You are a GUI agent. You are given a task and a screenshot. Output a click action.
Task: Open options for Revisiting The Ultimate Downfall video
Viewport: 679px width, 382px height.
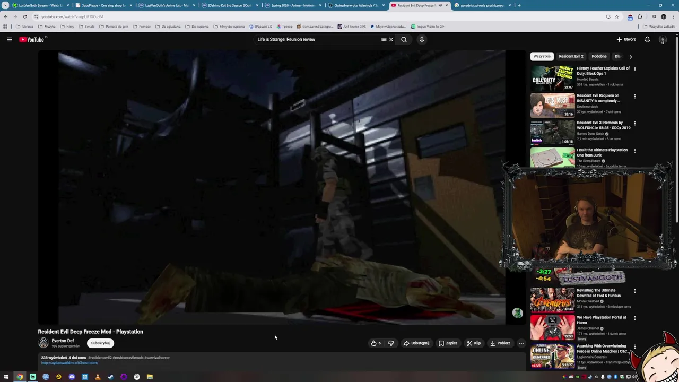pos(634,291)
